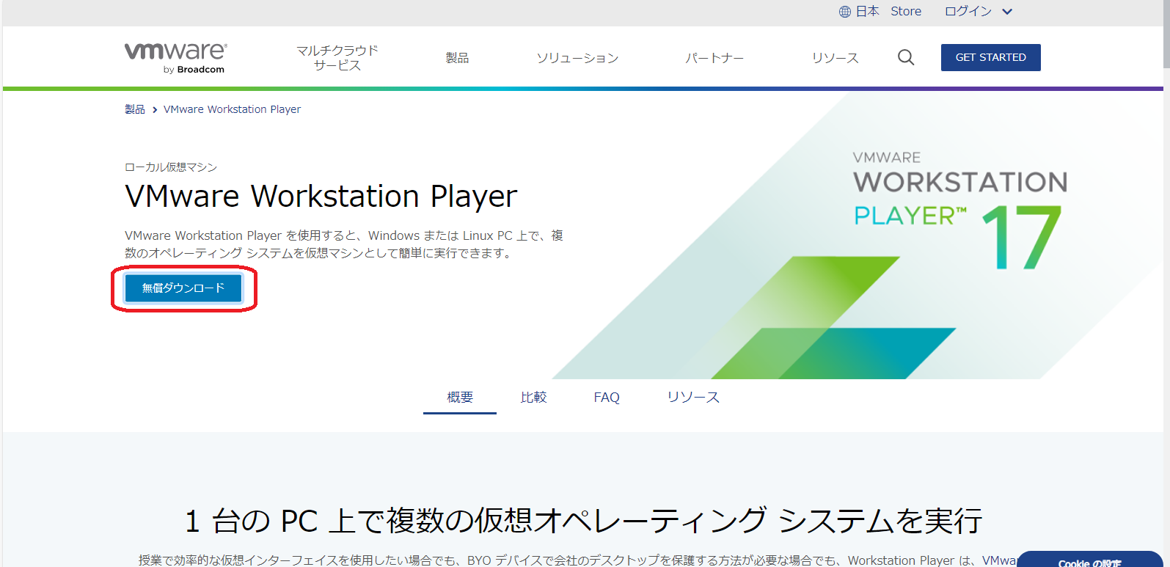The image size is (1170, 567).
Task: Open the search magnifier icon
Action: pos(906,57)
